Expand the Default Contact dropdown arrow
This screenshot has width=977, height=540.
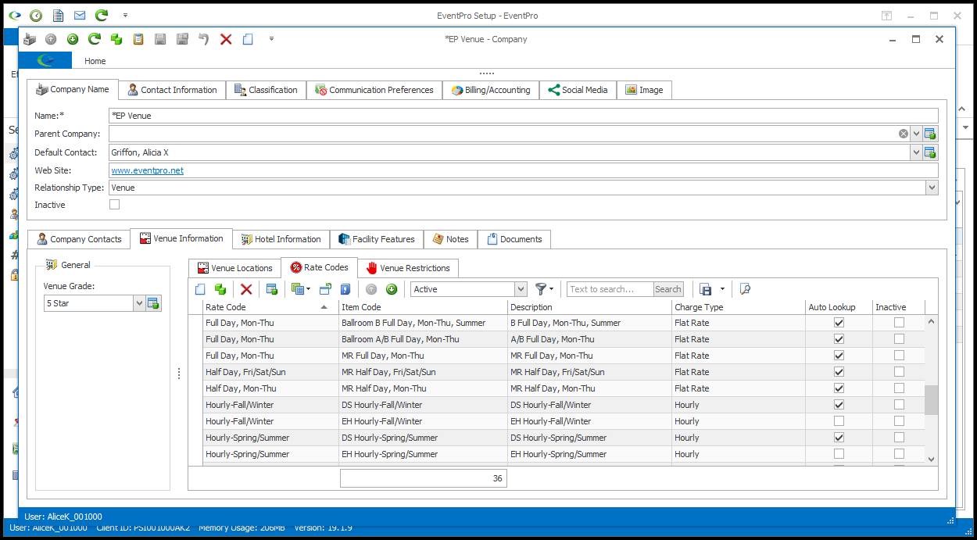tap(916, 152)
